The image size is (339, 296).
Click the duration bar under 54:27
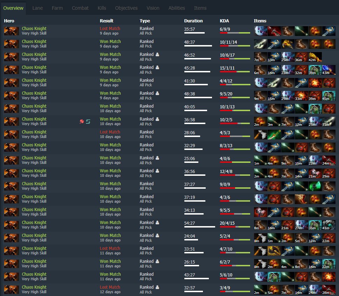[x=199, y=227]
